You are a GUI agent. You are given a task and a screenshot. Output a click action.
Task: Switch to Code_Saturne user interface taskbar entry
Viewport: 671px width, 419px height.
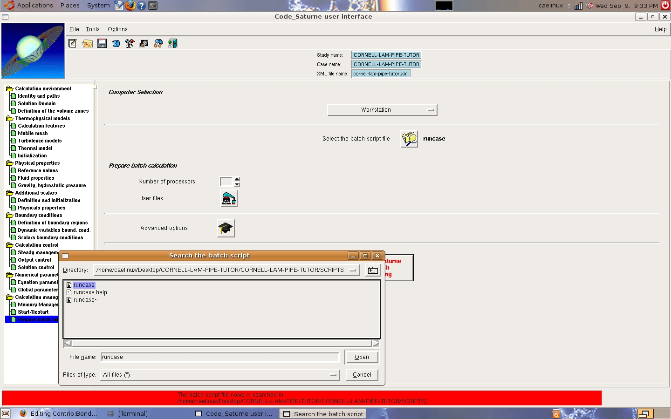pyautogui.click(x=234, y=413)
